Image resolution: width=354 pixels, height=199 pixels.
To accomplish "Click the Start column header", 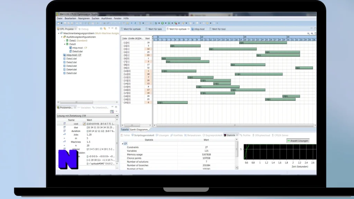I will tap(147, 39).
